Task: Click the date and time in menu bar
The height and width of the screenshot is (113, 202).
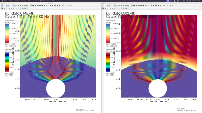Action: pos(196,1)
